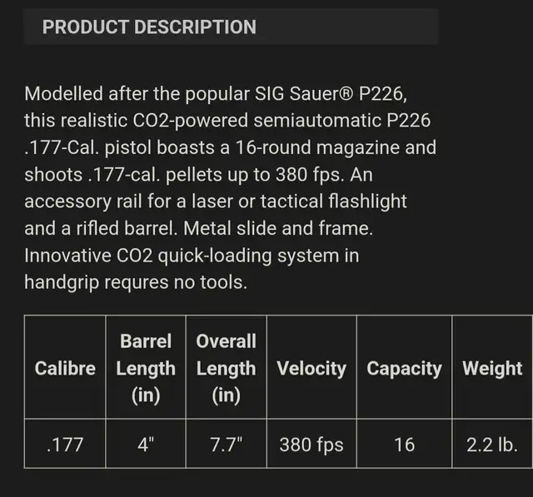
Task: Click the 4" barrel length cell
Action: 146,444
